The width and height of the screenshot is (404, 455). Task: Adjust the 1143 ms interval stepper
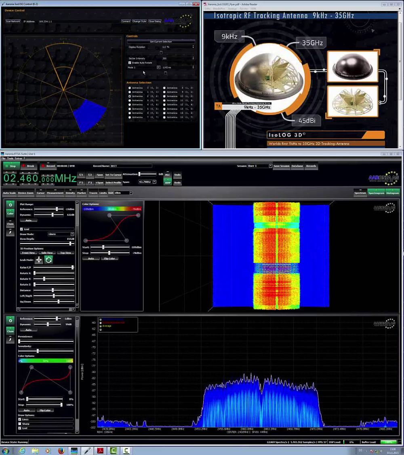coord(193,67)
